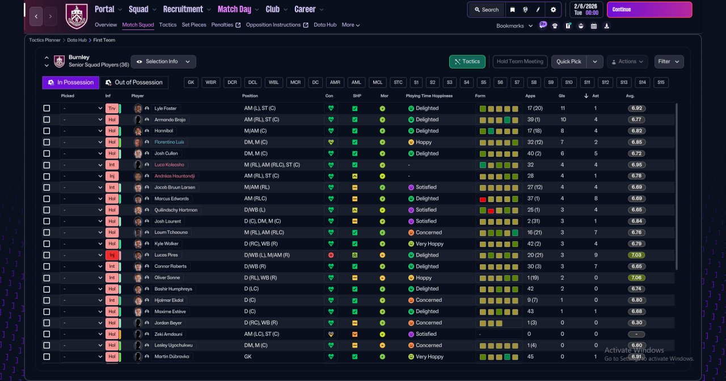Click the Search field
Image resolution: width=726 pixels, height=381 pixels.
[486, 10]
